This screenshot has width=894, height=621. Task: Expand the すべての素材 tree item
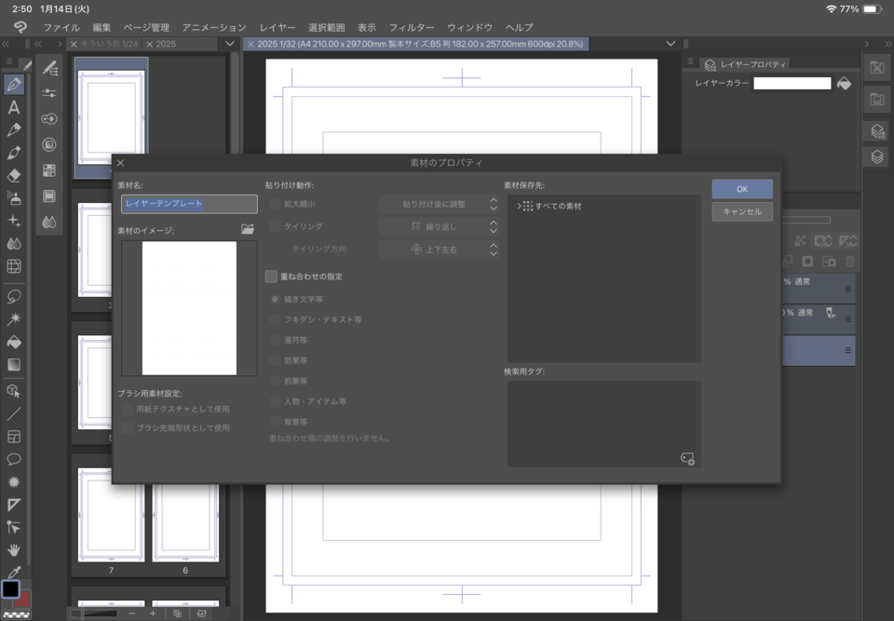519,206
